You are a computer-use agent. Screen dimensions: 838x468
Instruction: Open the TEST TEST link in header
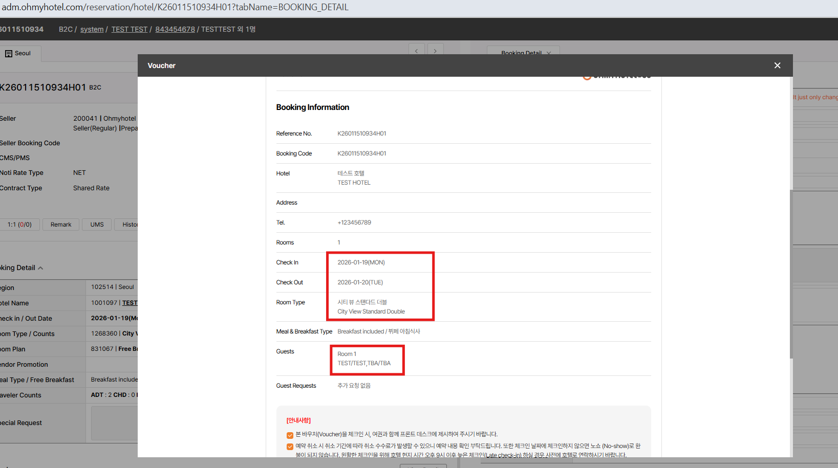pyautogui.click(x=130, y=30)
